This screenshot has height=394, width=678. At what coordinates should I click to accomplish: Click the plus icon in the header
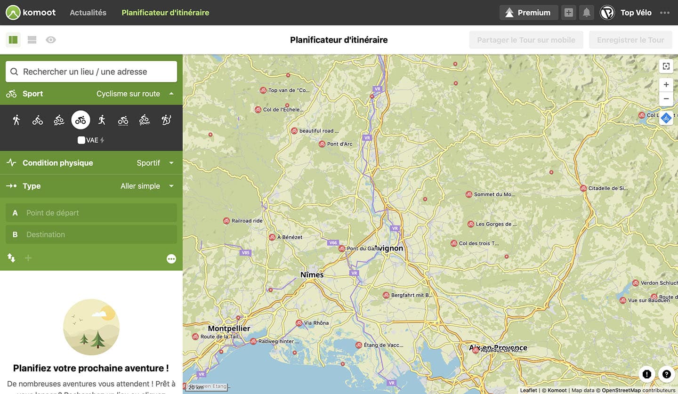tap(569, 13)
